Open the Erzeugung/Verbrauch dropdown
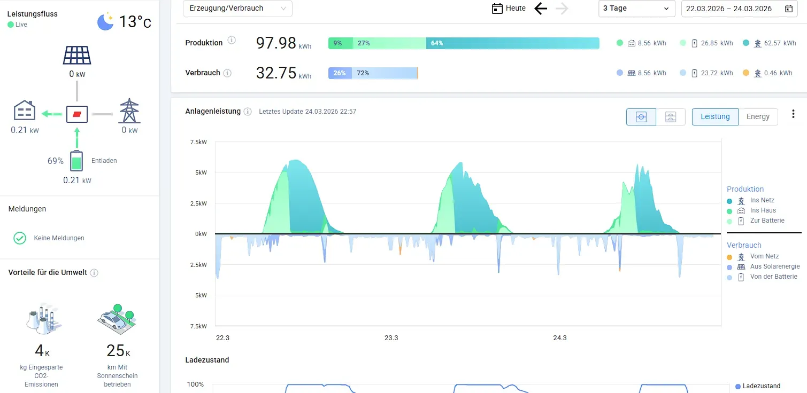 (237, 9)
